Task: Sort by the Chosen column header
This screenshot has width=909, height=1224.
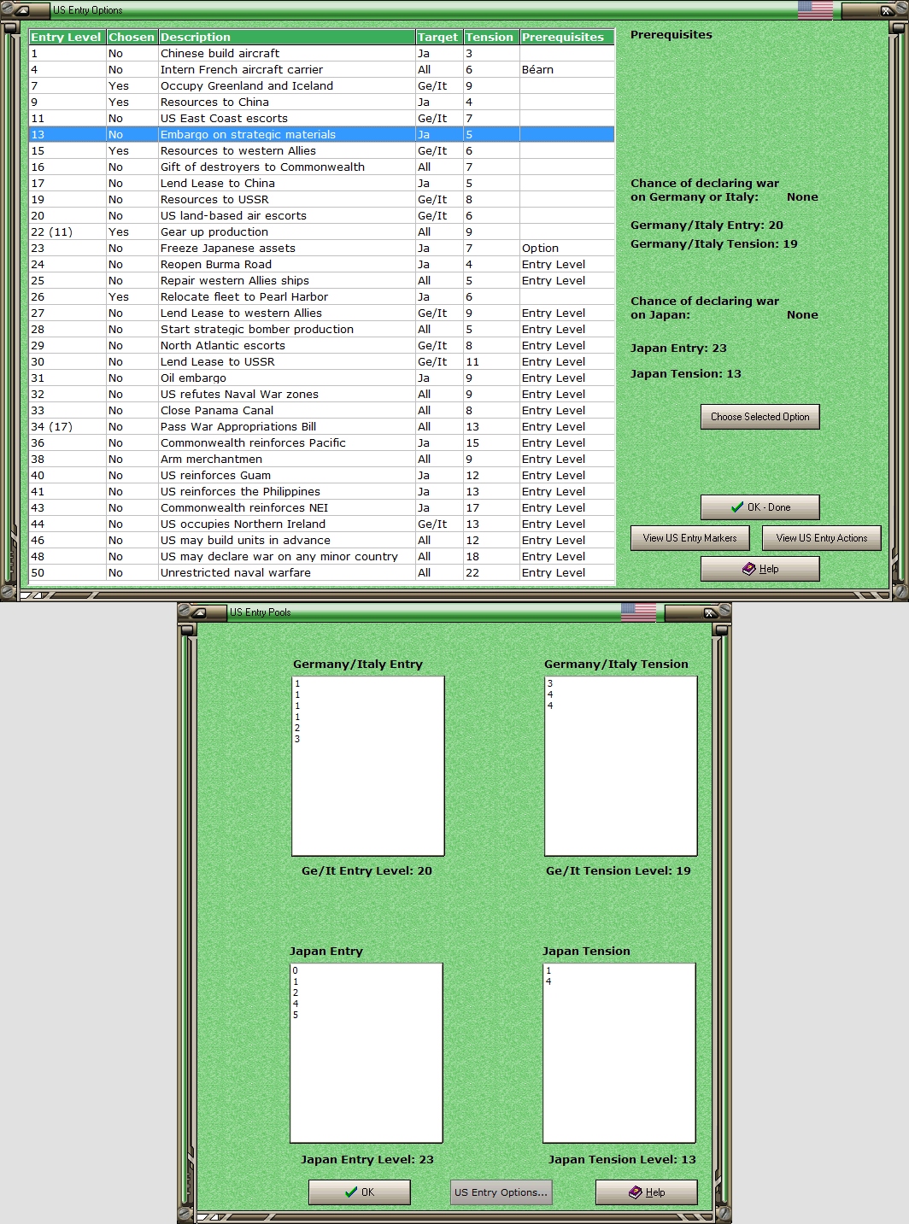Action: pyautogui.click(x=132, y=37)
